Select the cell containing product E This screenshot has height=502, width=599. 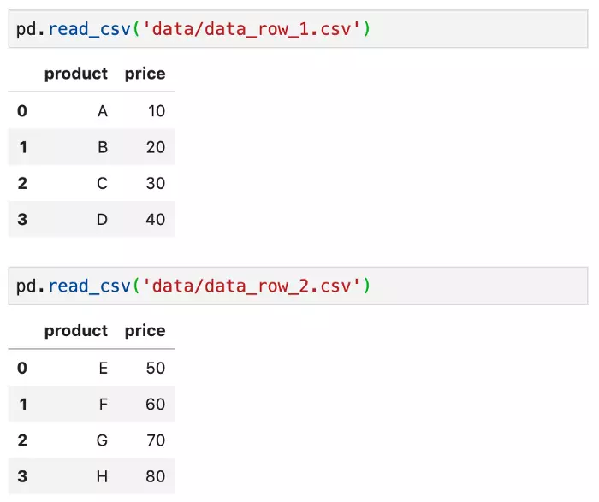[104, 368]
